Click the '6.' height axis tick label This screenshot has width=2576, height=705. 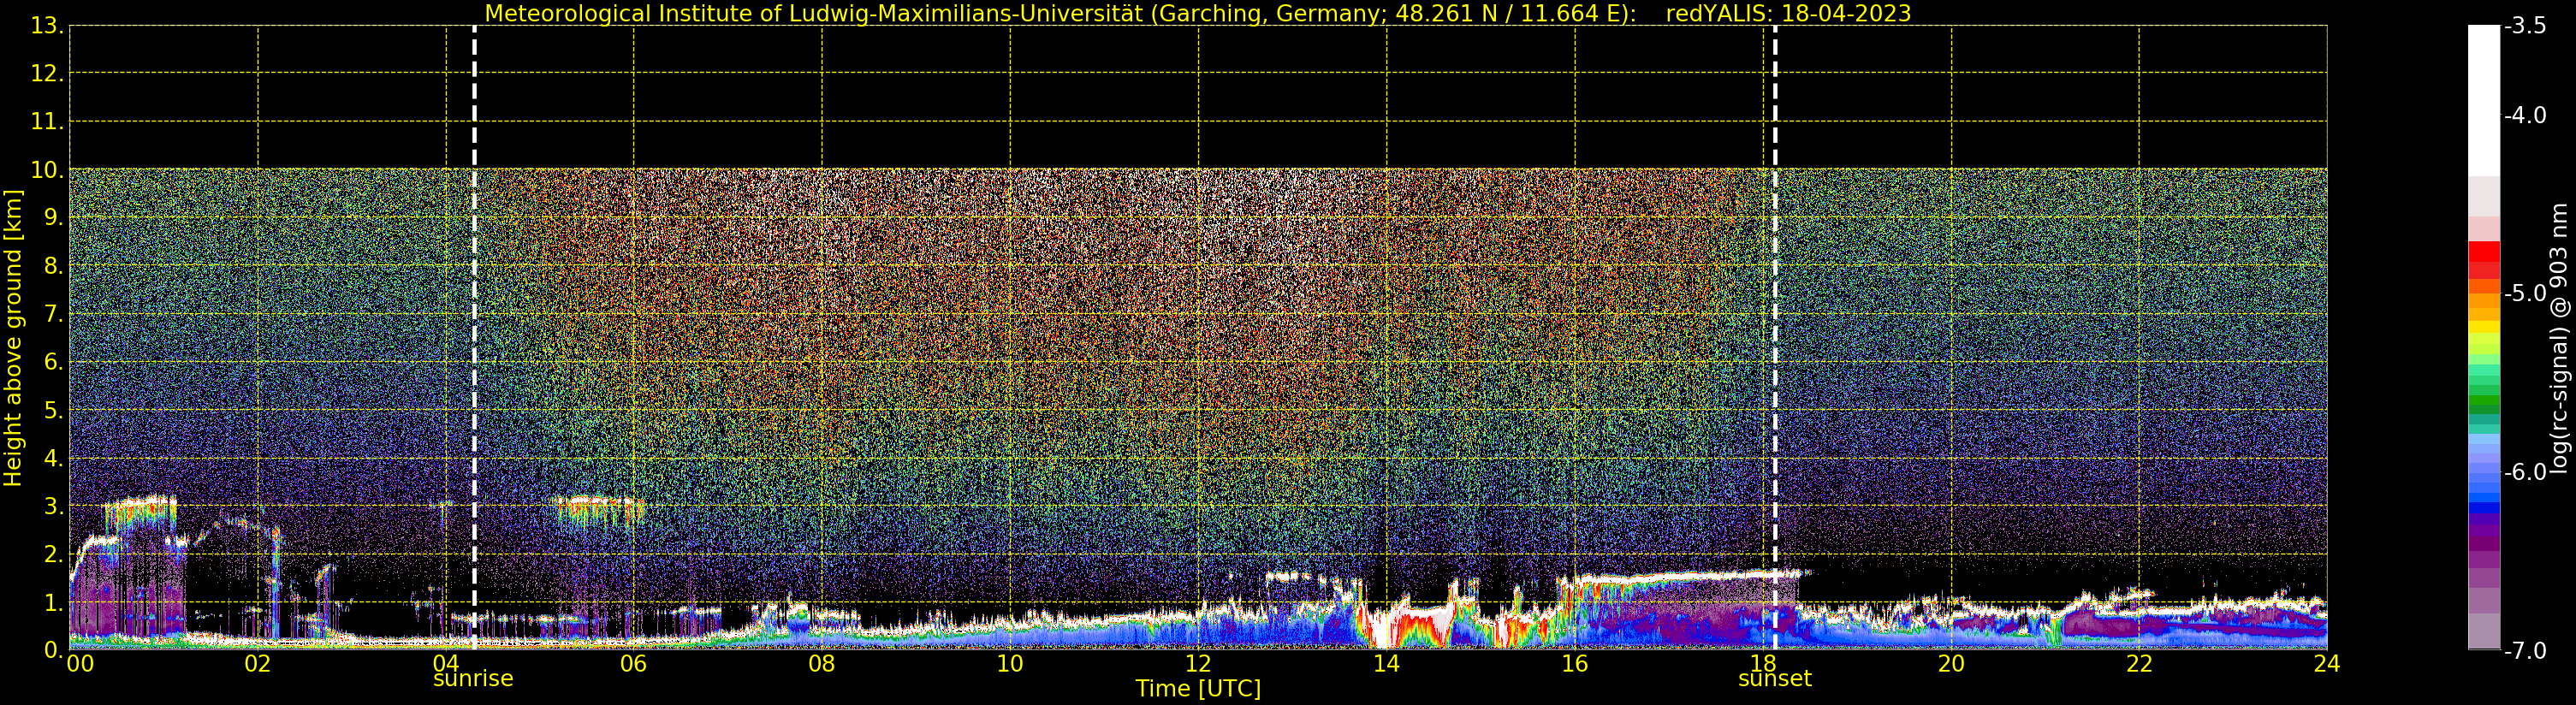click(x=54, y=362)
